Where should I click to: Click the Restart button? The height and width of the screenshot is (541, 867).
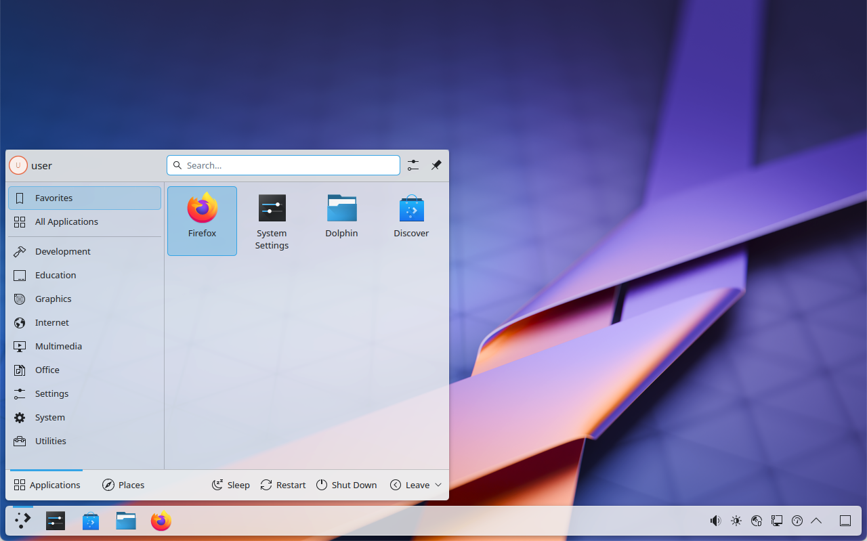(282, 485)
